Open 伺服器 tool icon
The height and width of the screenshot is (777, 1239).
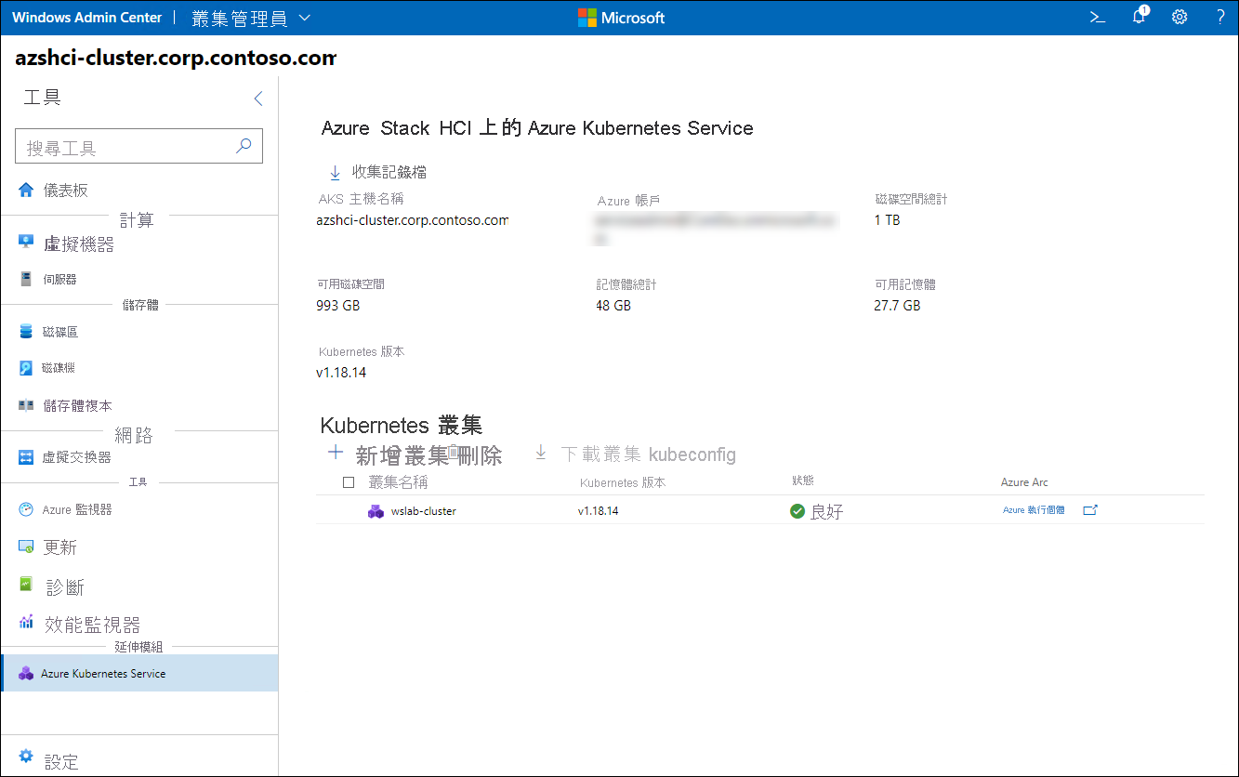point(26,279)
